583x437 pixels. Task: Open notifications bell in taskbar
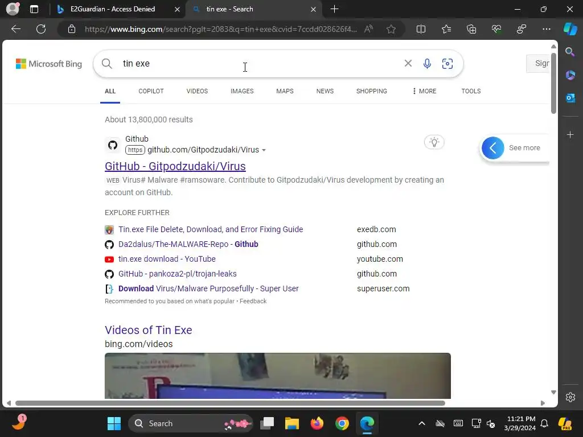click(544, 423)
